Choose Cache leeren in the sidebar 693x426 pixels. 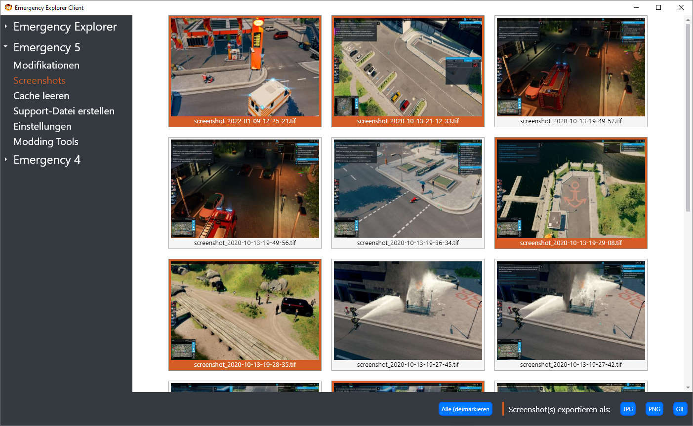[x=41, y=96]
